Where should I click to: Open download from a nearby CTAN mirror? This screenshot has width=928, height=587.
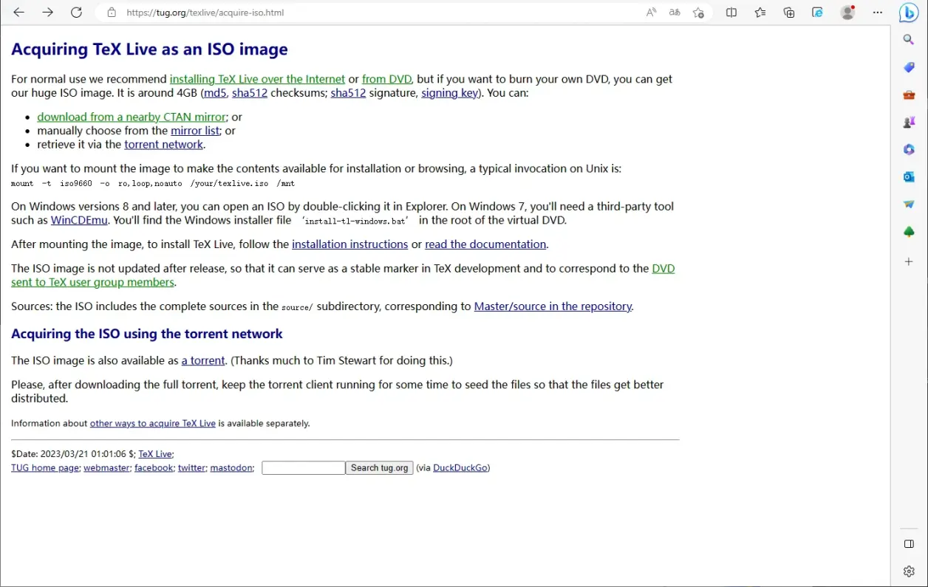point(132,117)
